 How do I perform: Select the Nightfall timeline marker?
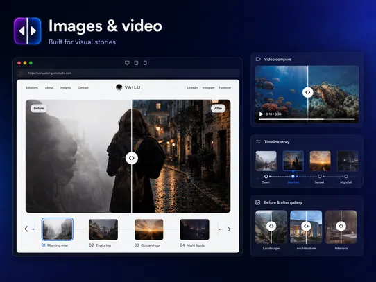pos(346,177)
